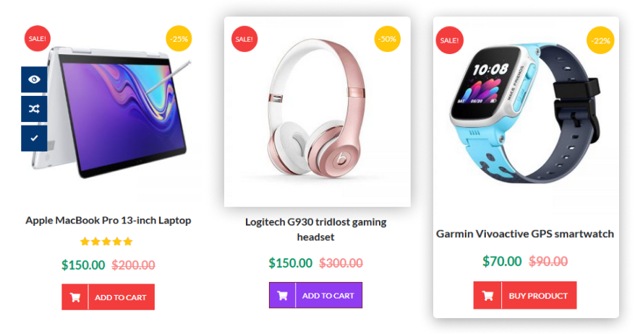Click the -50% discount badge
The height and width of the screenshot is (334, 635).
click(x=387, y=39)
